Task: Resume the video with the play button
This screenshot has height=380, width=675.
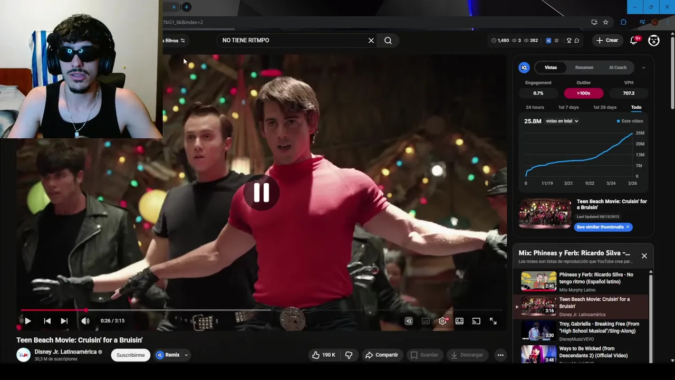Action: click(27, 321)
